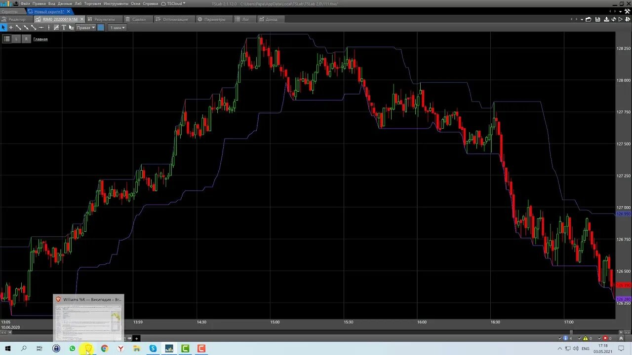Save the script with the save icon
Viewport: 632px width, 355px height.
coord(597,19)
